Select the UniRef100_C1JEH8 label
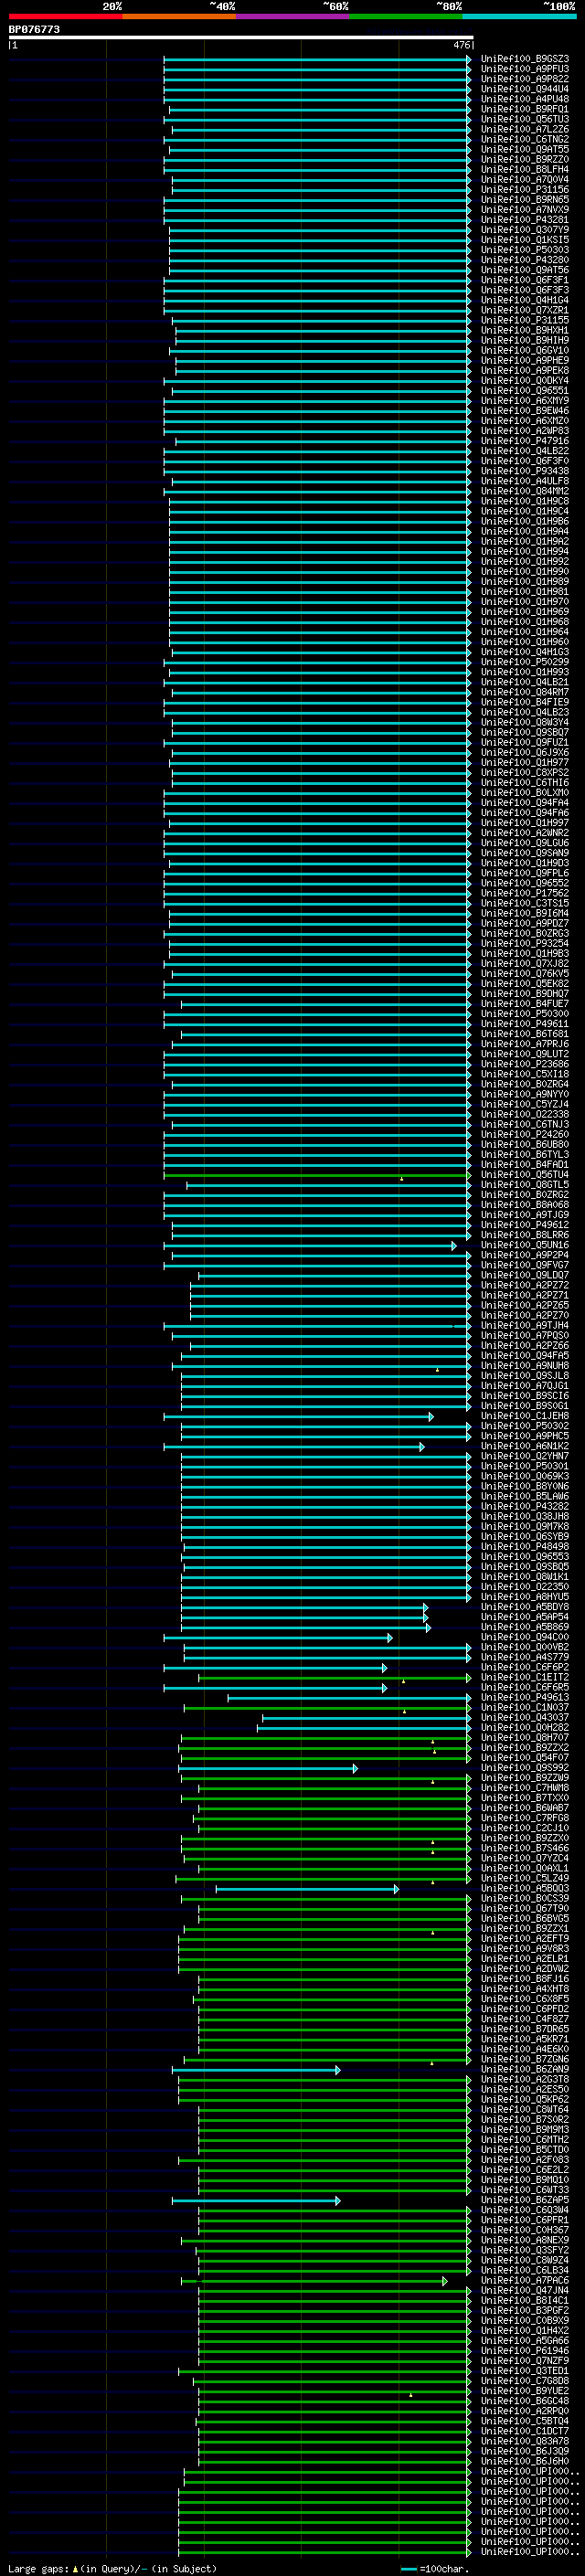 [x=525, y=1416]
